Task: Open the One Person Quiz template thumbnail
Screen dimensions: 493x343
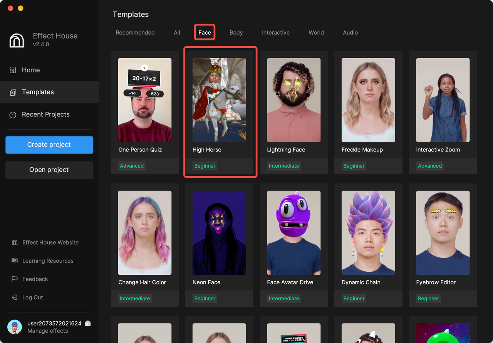Action: (x=145, y=100)
